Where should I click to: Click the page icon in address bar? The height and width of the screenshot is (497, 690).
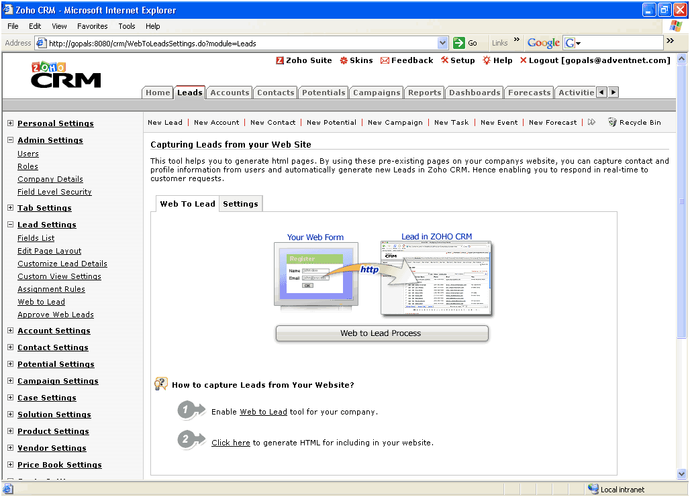(x=41, y=43)
